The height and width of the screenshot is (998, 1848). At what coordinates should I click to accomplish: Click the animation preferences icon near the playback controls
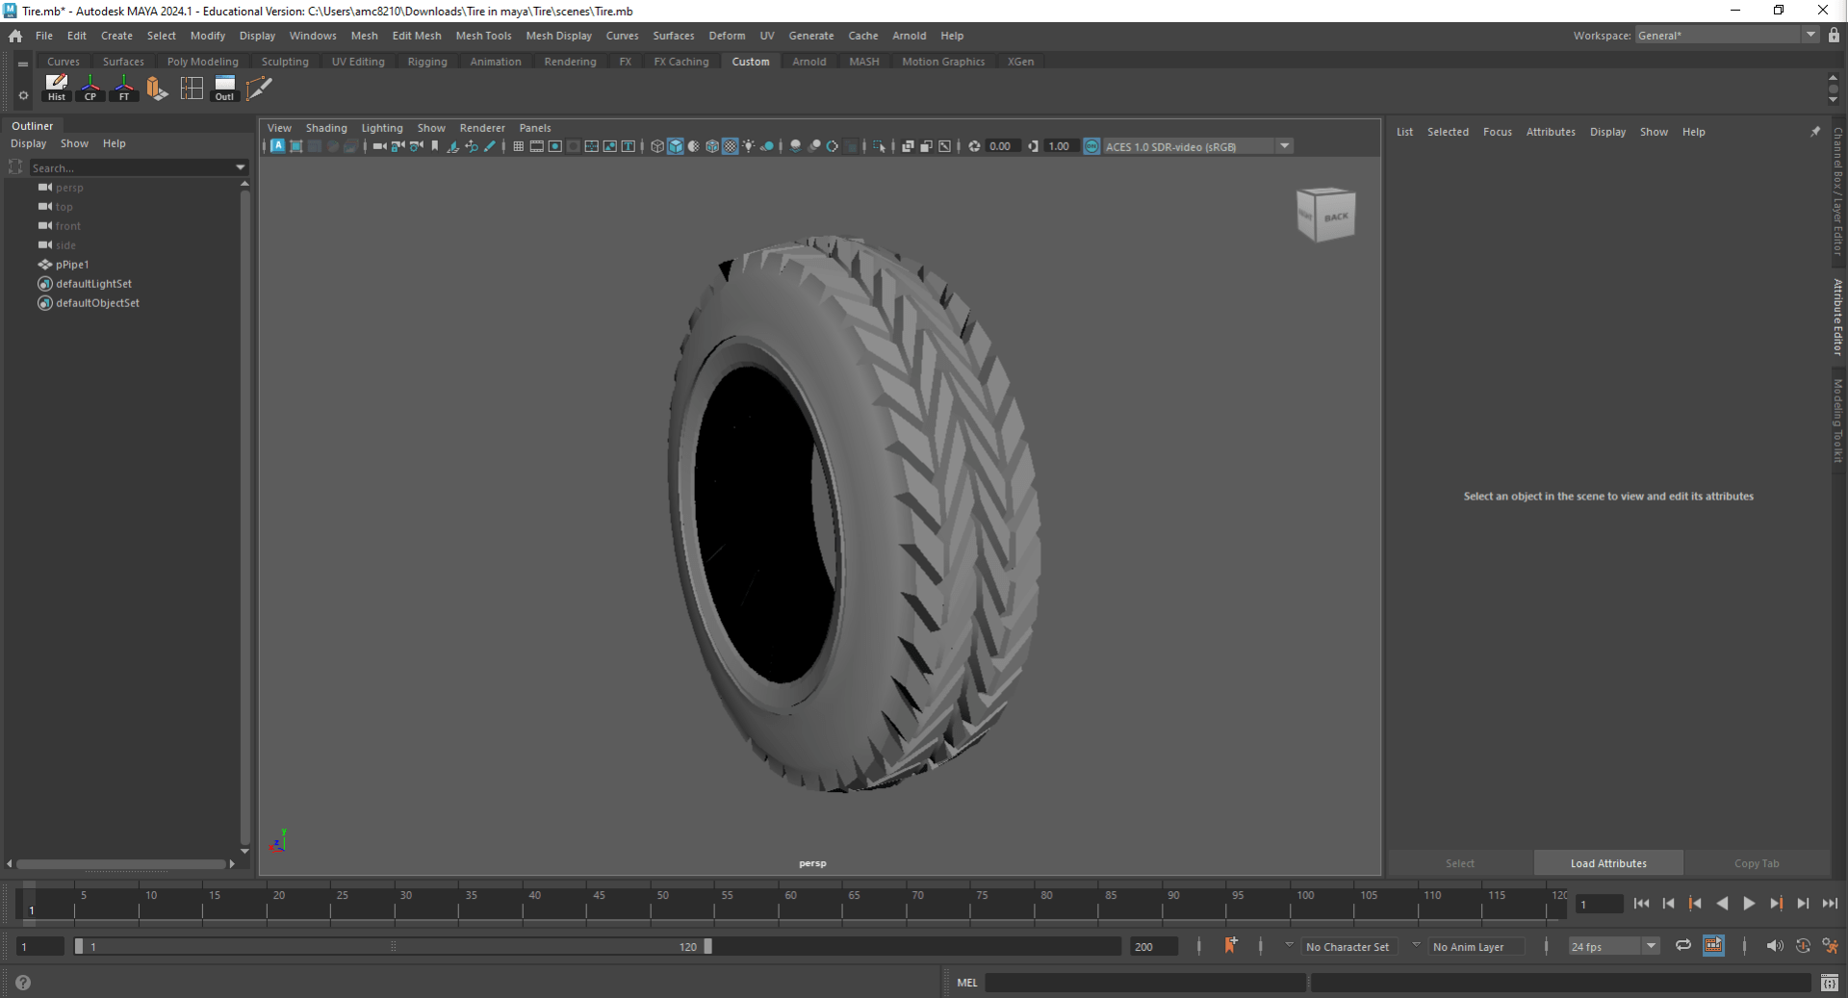click(1832, 946)
